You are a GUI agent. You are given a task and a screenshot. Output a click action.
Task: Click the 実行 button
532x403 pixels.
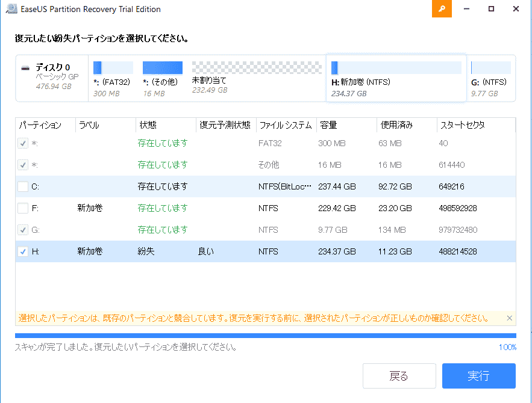(x=478, y=376)
